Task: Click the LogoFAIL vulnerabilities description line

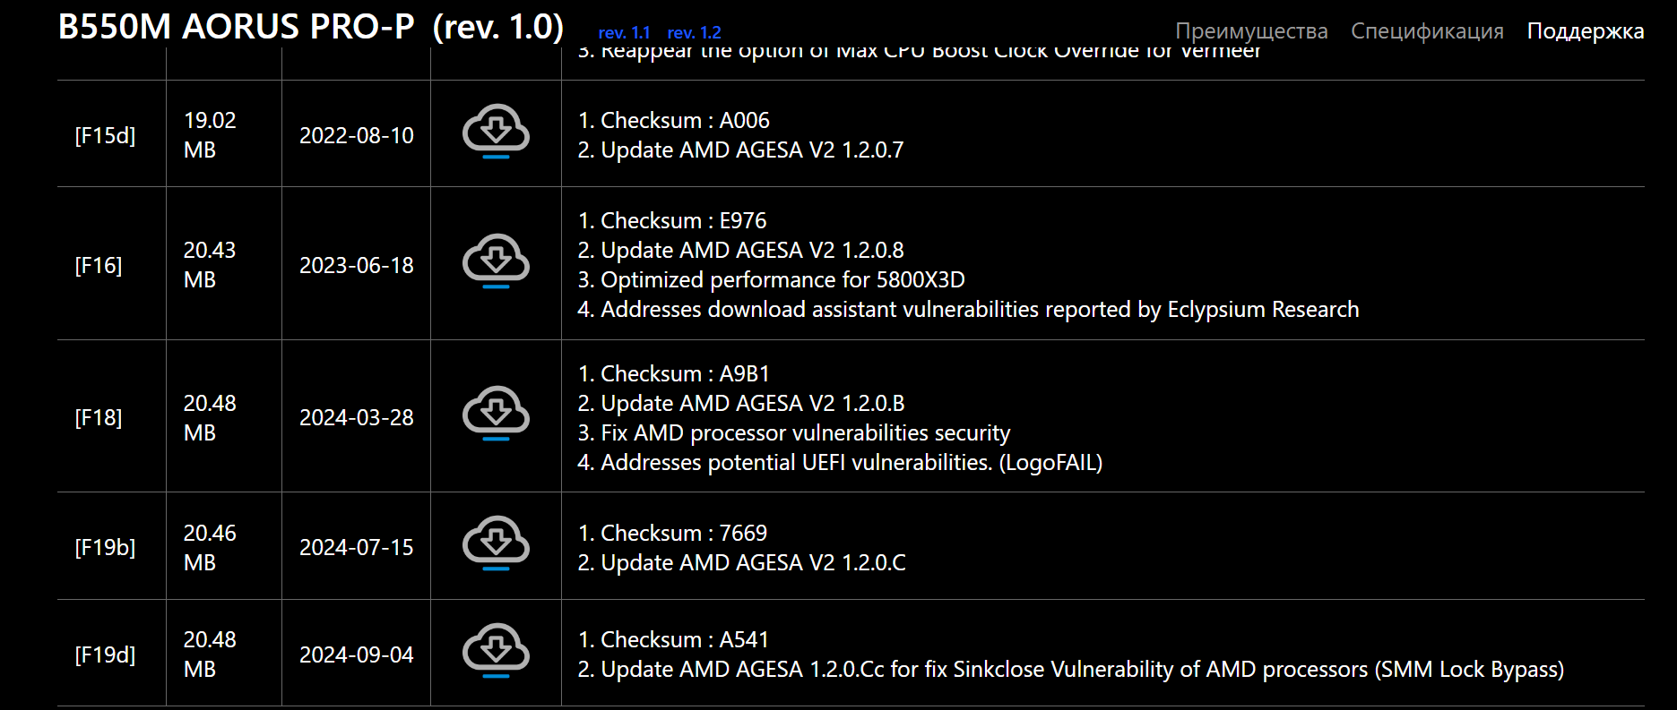Action: pos(840,462)
